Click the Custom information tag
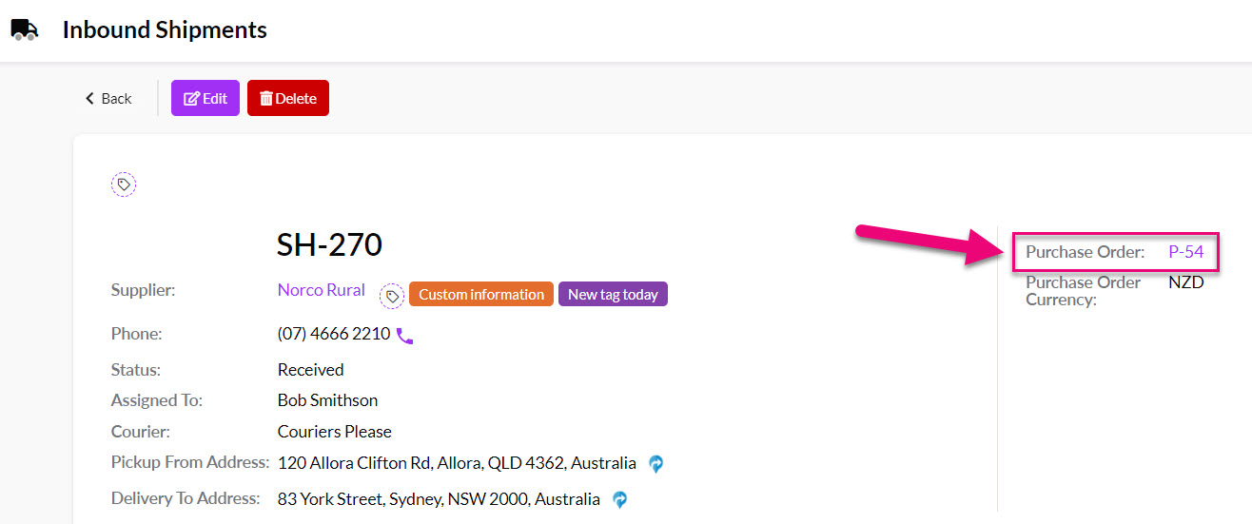 [x=481, y=294]
